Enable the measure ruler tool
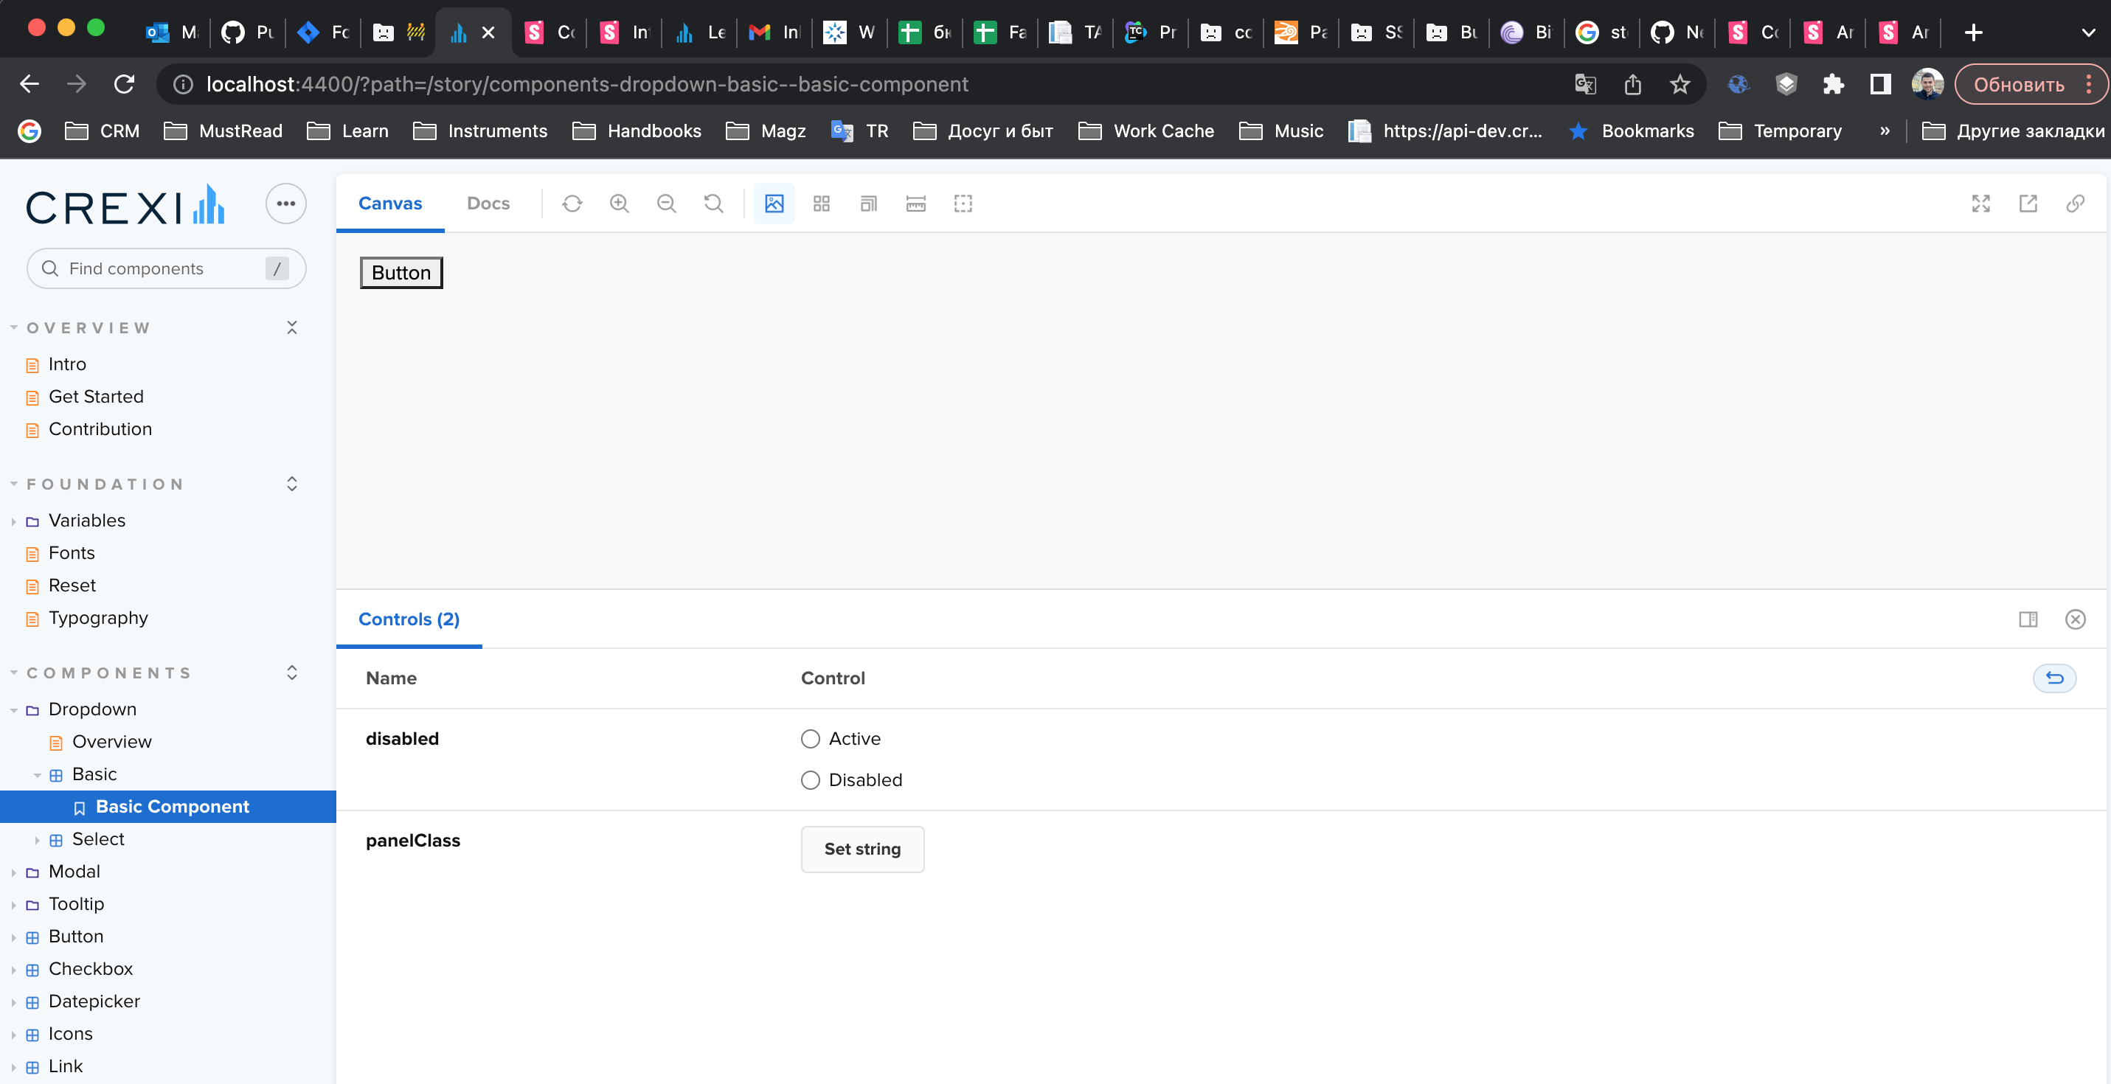The height and width of the screenshot is (1084, 2111). [x=915, y=204]
